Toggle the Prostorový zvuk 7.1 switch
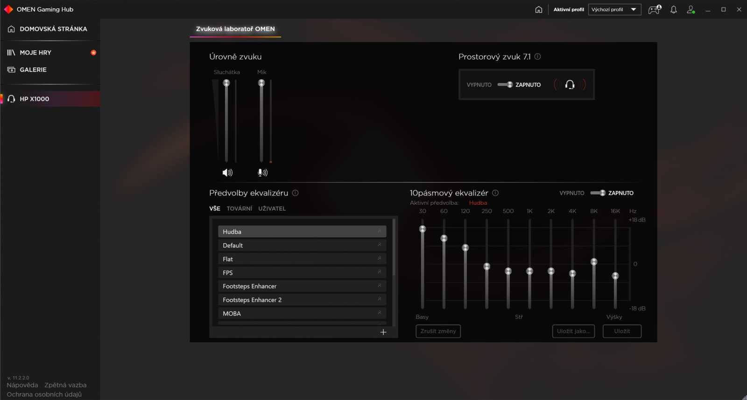This screenshot has height=400, width=747. 505,84
